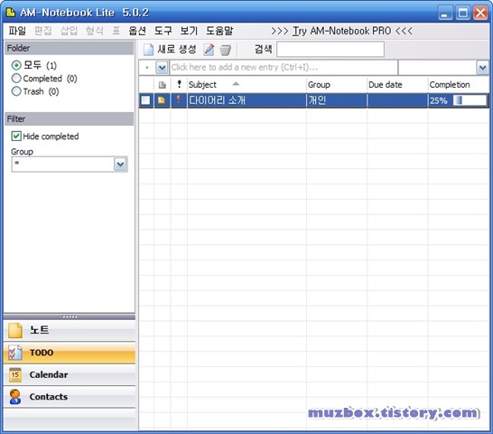
Task: Minimize the AM-Notebook window
Action: 445,13
